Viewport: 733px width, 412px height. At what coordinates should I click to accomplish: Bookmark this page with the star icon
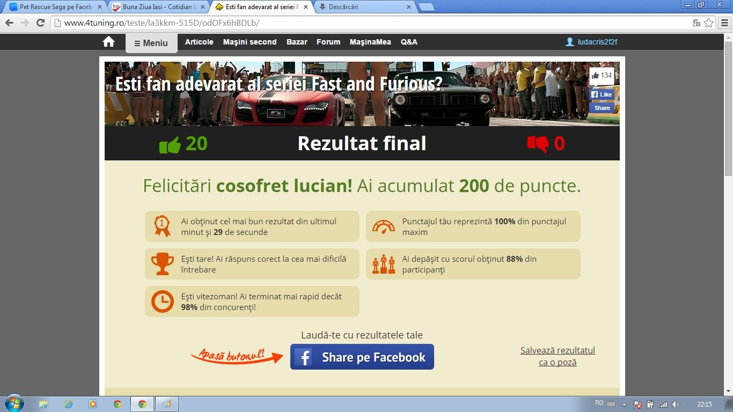click(708, 23)
